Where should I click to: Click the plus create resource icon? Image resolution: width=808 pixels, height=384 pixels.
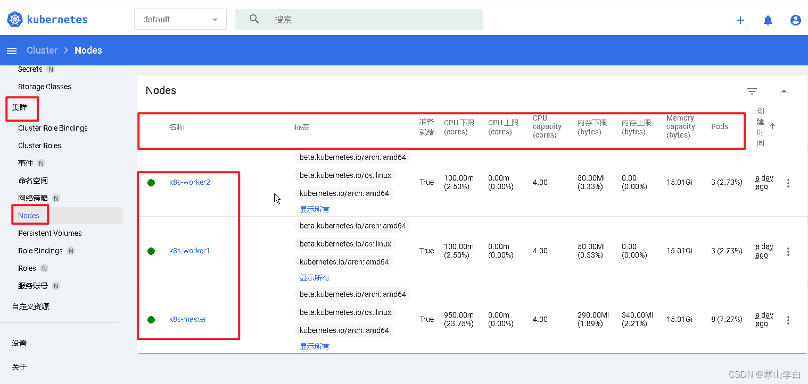pyautogui.click(x=740, y=20)
